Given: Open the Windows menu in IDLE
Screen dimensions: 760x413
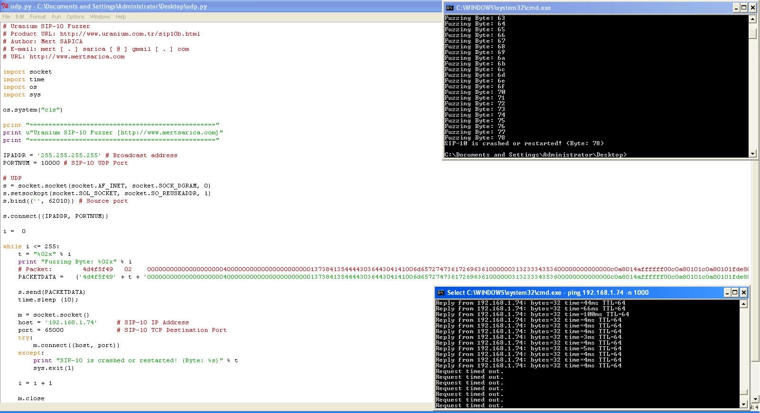Looking at the screenshot, I should 100,17.
